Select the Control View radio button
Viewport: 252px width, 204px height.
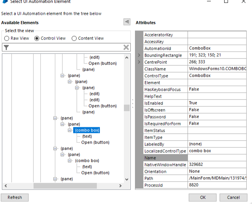37,38
